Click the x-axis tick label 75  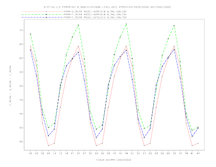[x=180, y=153]
